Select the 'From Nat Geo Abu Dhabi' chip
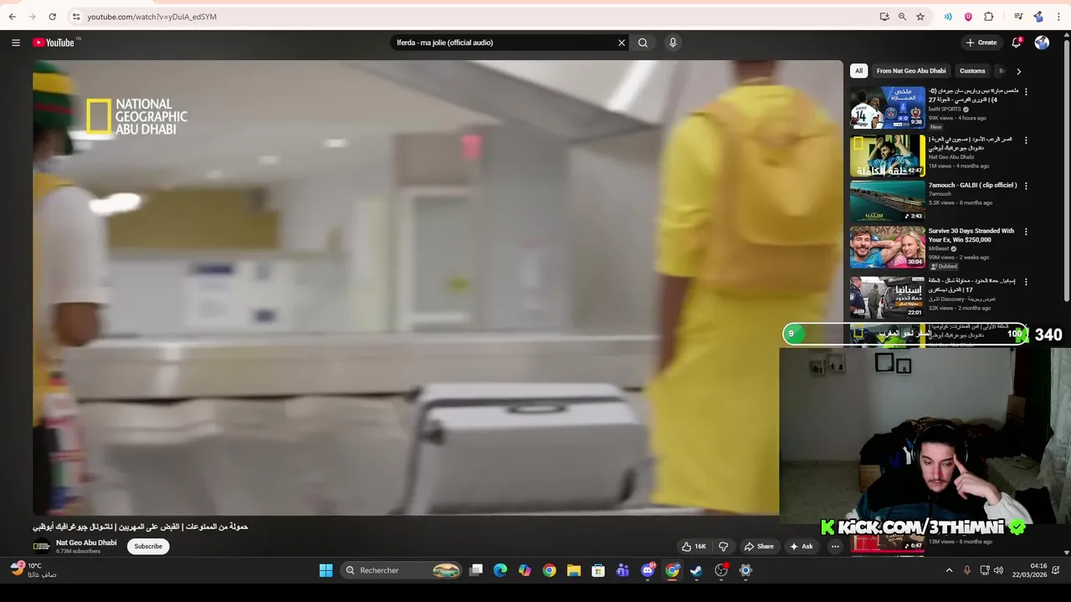Viewport: 1071px width, 602px height. (x=911, y=71)
